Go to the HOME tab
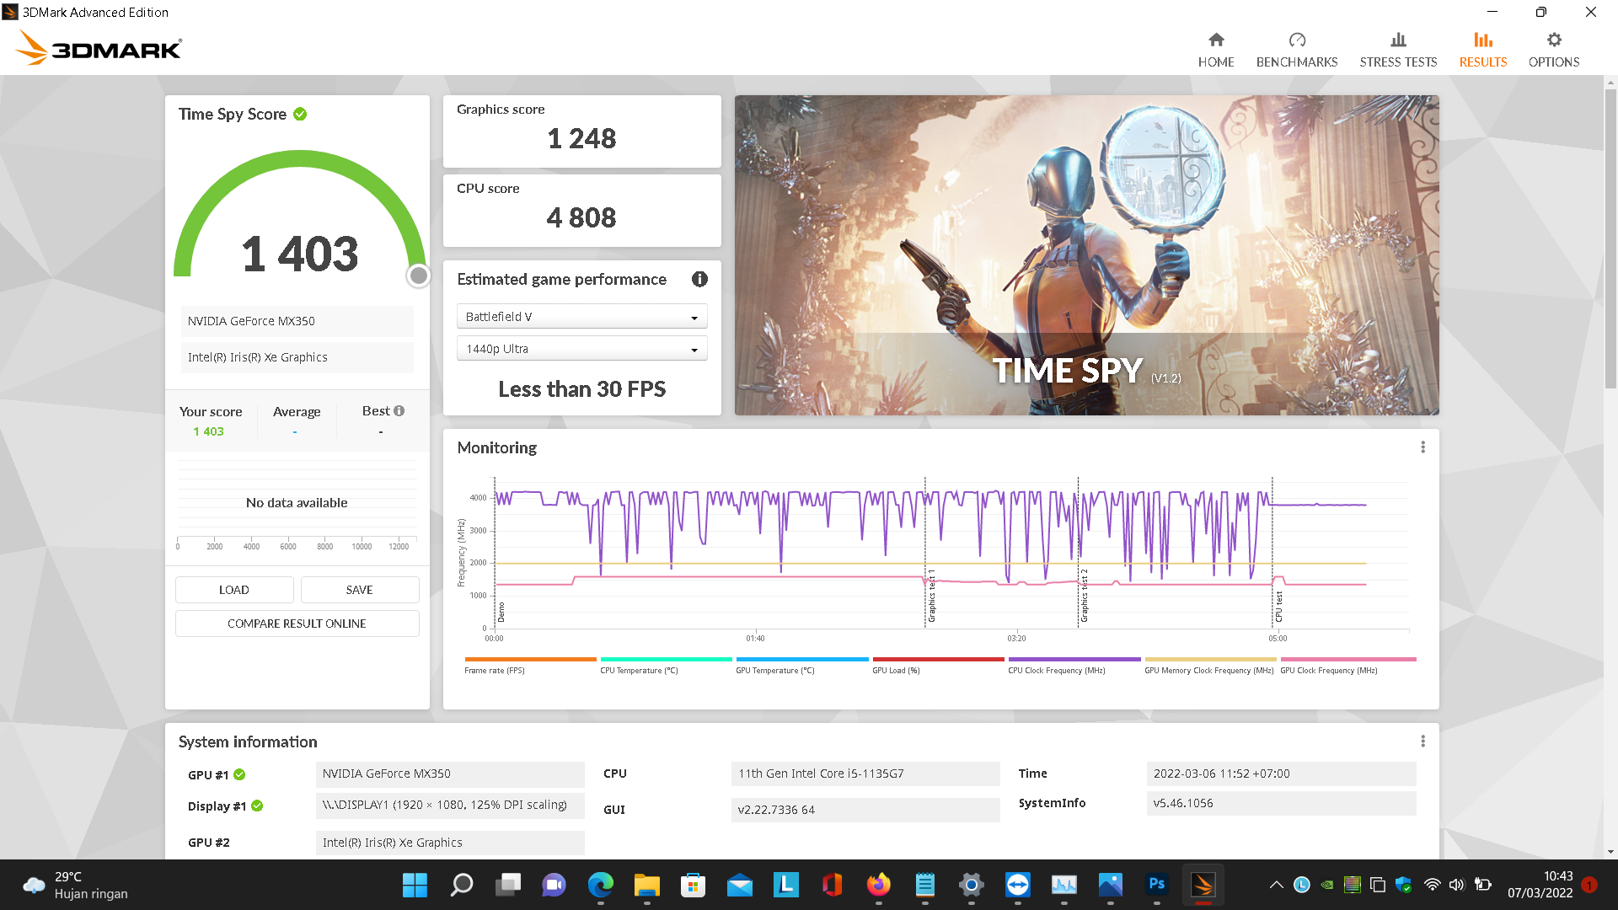 pyautogui.click(x=1216, y=51)
